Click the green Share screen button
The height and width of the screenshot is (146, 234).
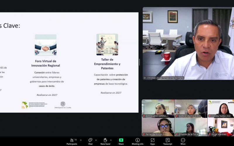tap(121, 141)
